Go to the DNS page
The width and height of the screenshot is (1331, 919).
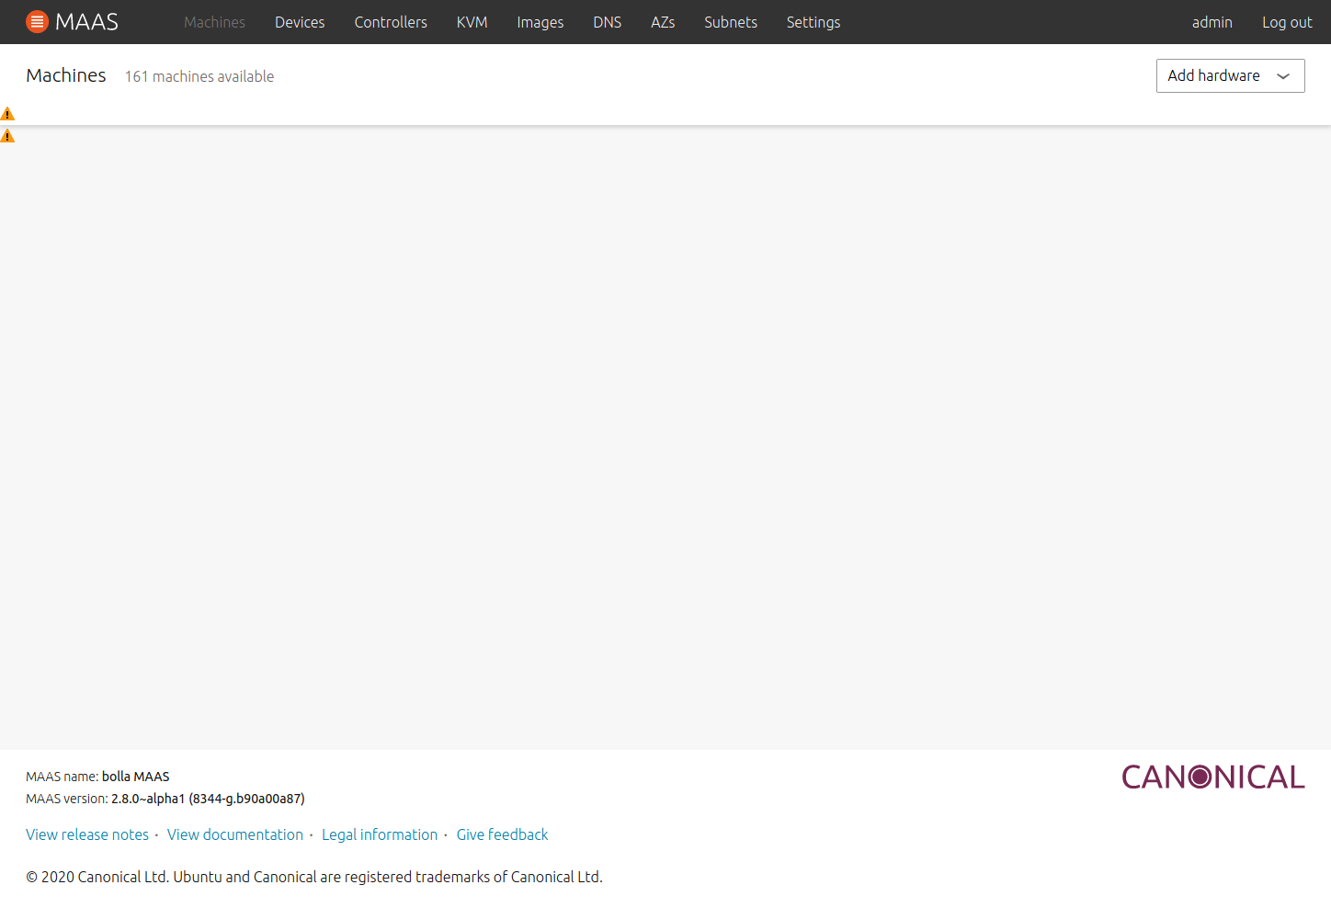click(607, 22)
